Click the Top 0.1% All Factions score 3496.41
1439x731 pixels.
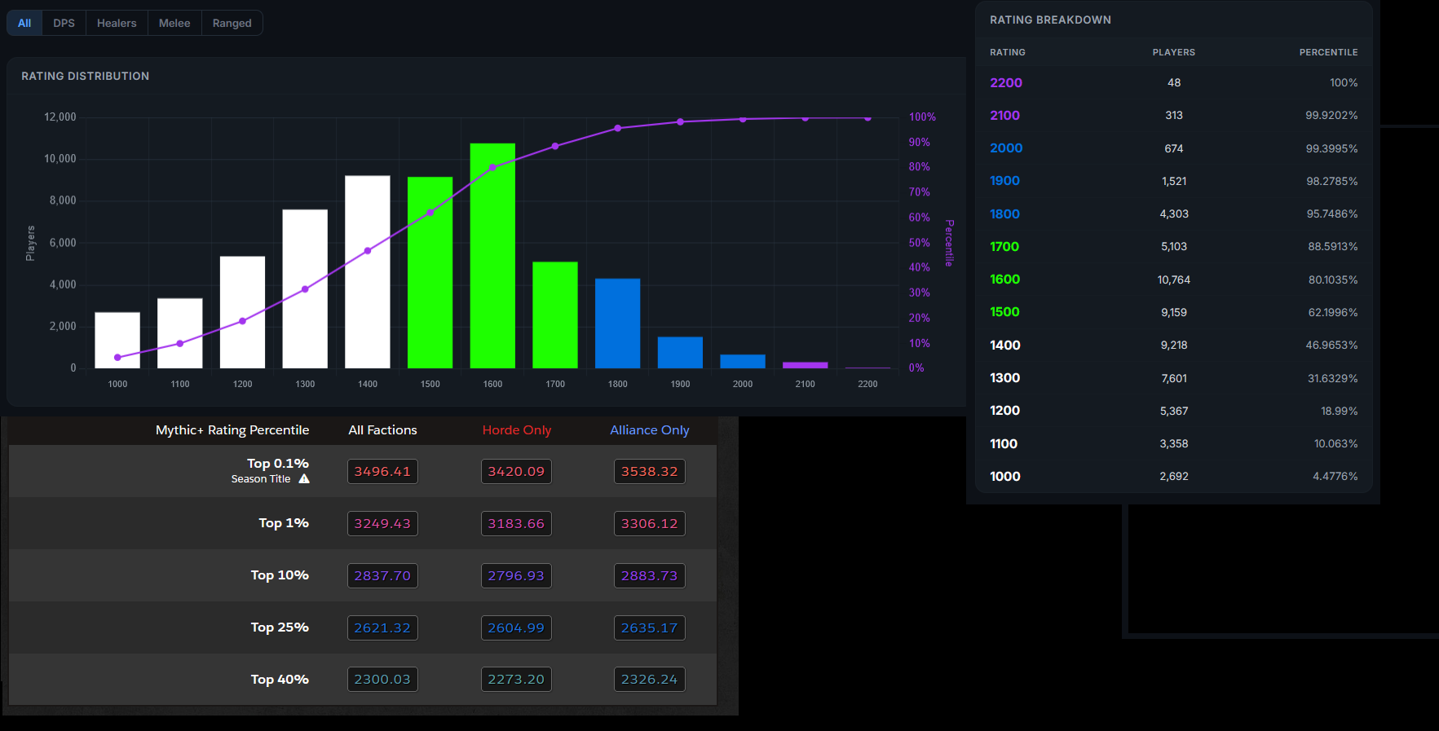(x=382, y=472)
